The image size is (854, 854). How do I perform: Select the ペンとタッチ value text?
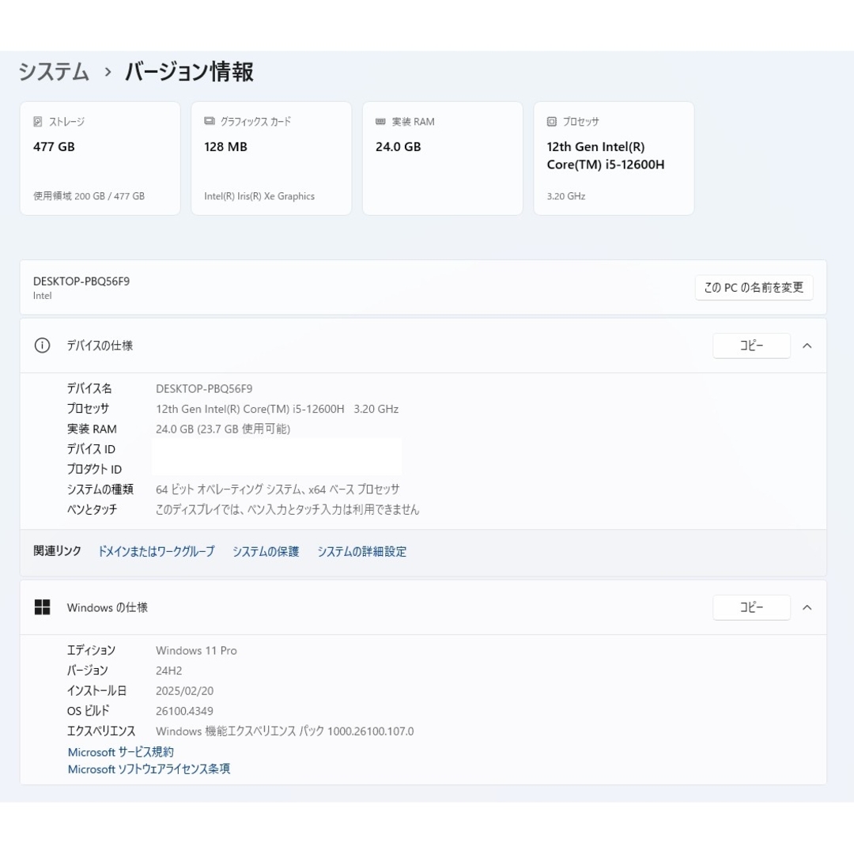[x=288, y=509]
